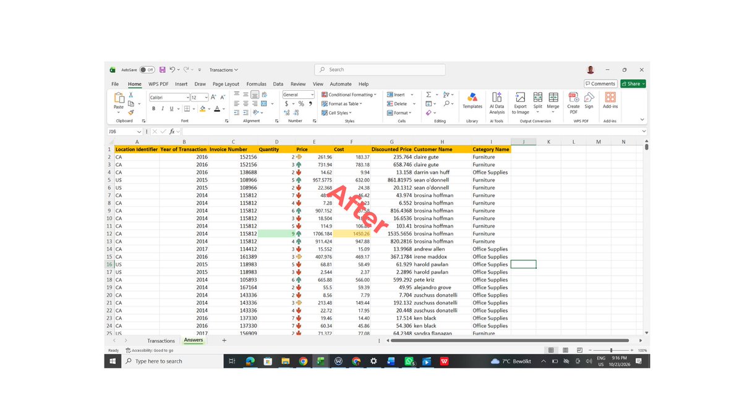Click the Format cells button
Screen dimensions: 742x417
click(399, 113)
